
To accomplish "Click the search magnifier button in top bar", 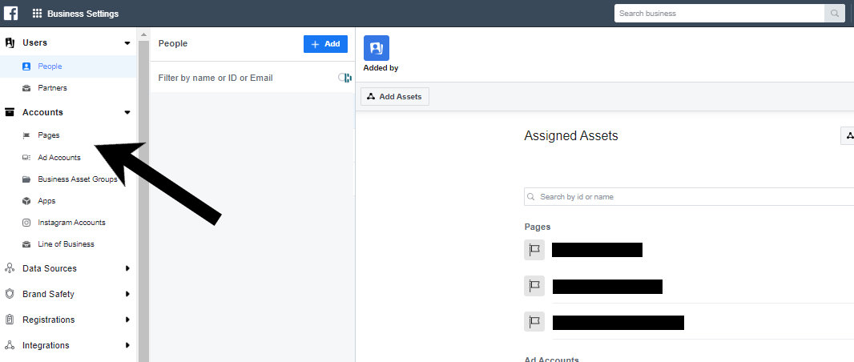I will (x=834, y=14).
